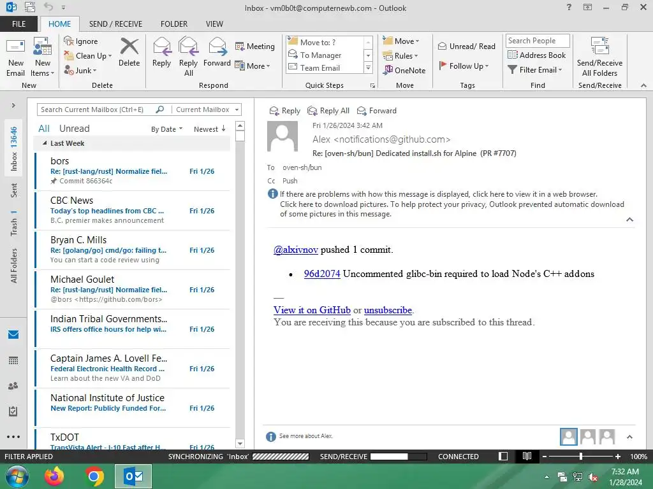Open the Junk options dropdown
Image resolution: width=653 pixels, height=489 pixels.
[x=80, y=70]
